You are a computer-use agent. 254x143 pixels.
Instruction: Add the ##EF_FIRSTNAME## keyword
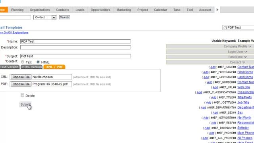206,72
